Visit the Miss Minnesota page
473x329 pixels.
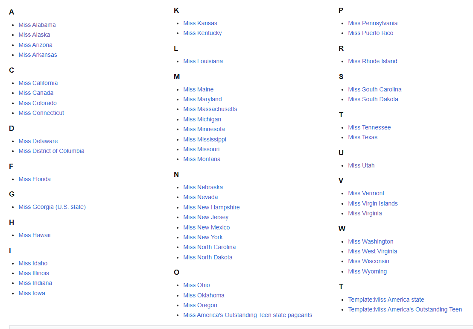click(x=204, y=129)
